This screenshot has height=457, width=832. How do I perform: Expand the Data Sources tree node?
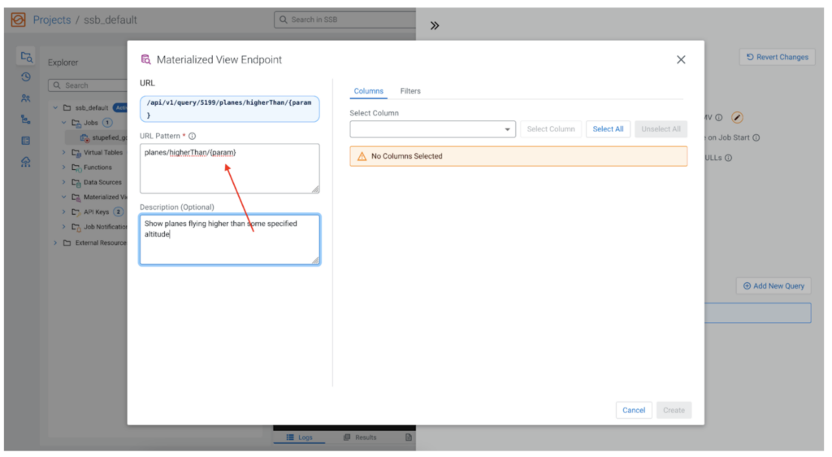(64, 183)
